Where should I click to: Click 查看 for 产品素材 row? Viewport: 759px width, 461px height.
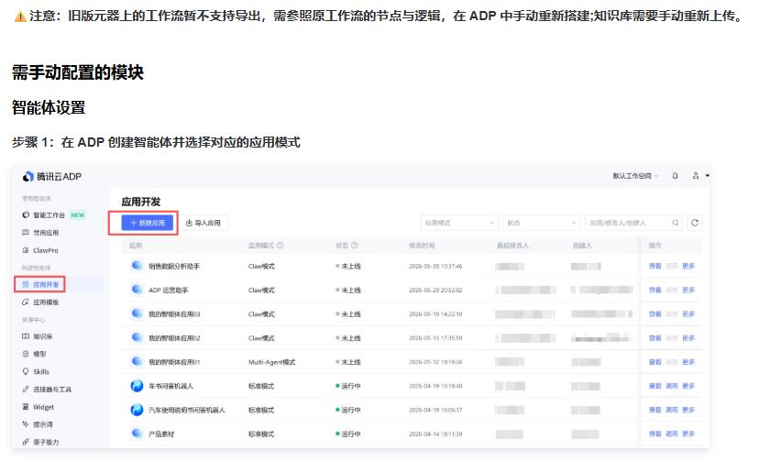[x=654, y=434]
